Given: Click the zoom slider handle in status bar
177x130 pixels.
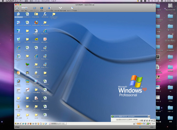Looking at the screenshot, I should [x=140, y=127].
